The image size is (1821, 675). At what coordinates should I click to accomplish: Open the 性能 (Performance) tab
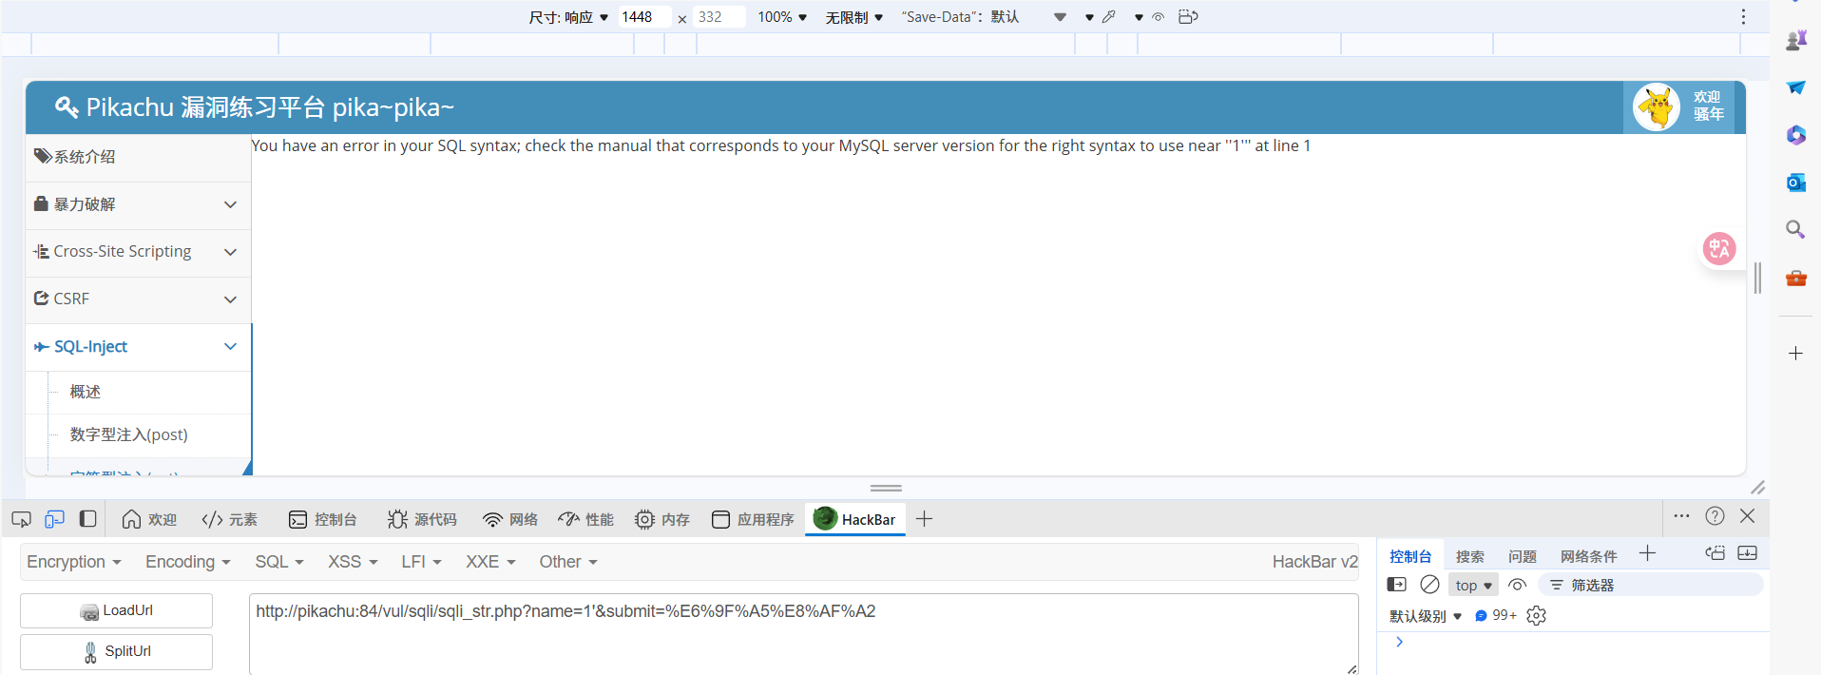click(585, 519)
